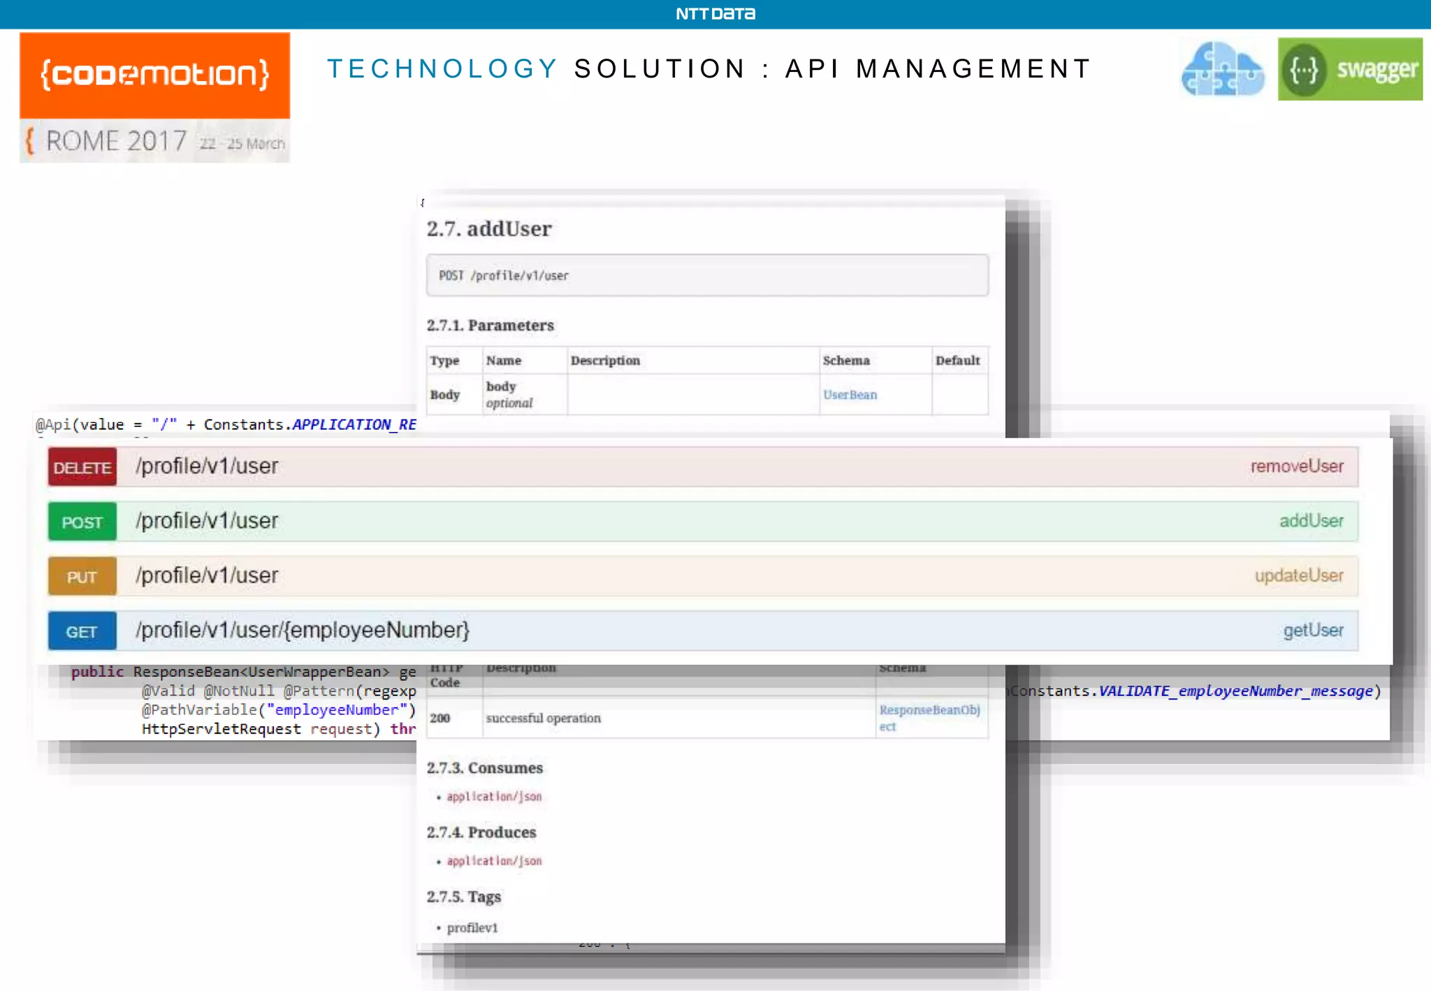Open the addUser operation link
Image resolution: width=1431 pixels, height=991 pixels.
[1311, 521]
